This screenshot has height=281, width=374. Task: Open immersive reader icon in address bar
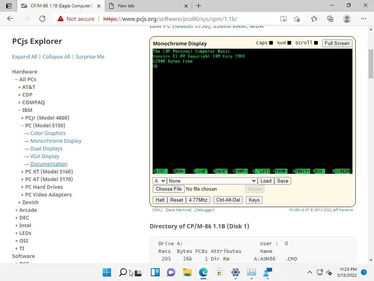pos(283,19)
